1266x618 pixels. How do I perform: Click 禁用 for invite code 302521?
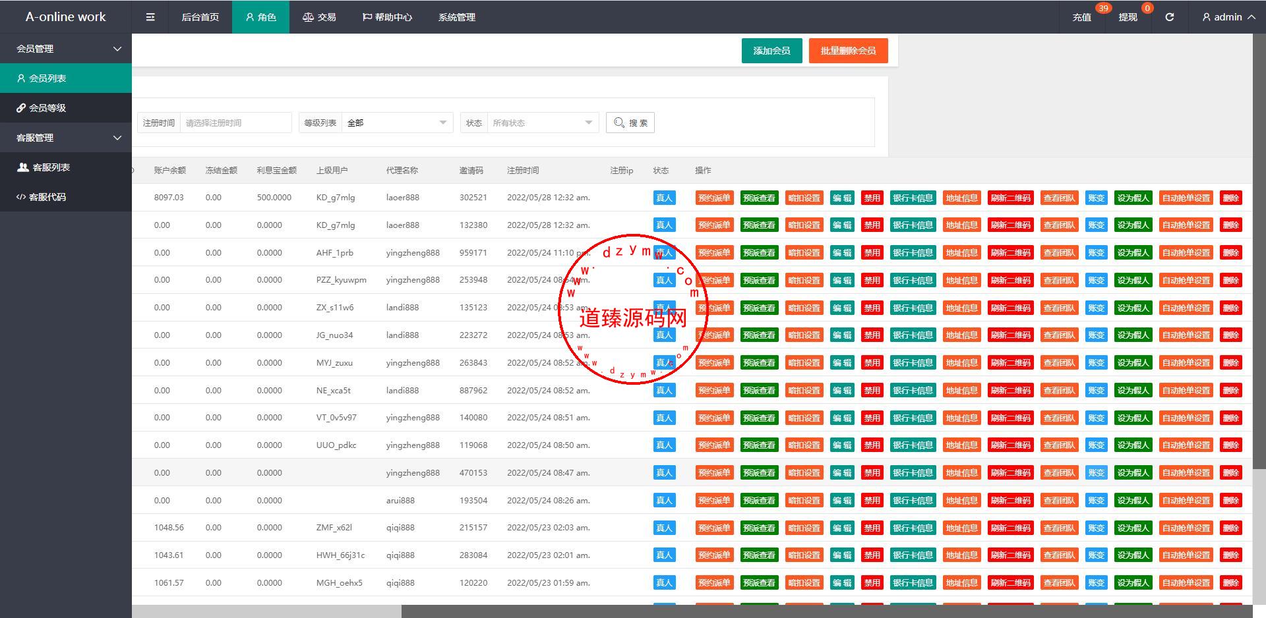pos(872,198)
